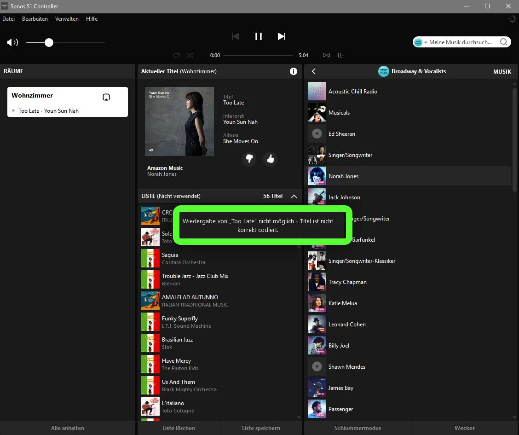Give the current track a thumbs up
The image size is (519, 435).
(x=271, y=159)
